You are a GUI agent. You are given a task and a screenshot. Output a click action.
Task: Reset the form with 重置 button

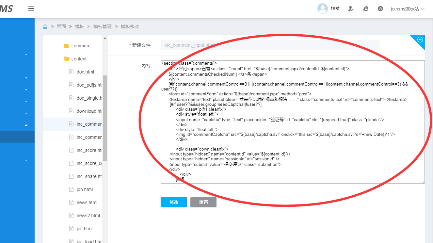point(203,202)
